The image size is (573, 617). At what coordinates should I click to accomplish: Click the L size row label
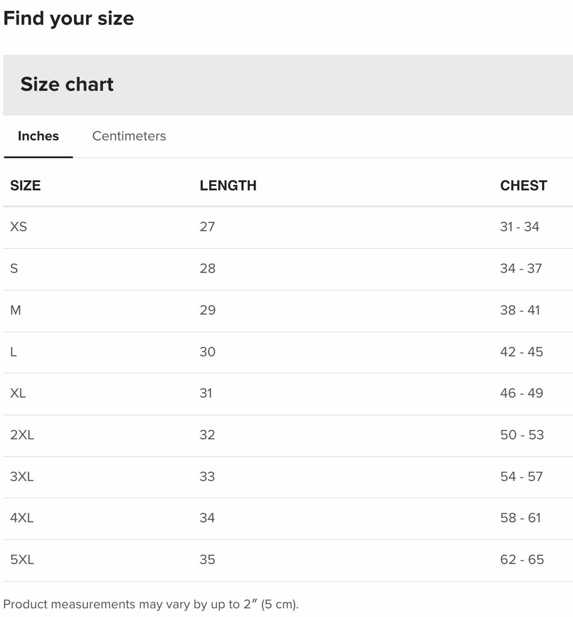tap(14, 352)
